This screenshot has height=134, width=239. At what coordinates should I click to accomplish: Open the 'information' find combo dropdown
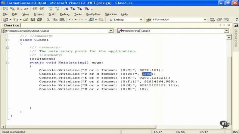pyautogui.click(x=205, y=20)
